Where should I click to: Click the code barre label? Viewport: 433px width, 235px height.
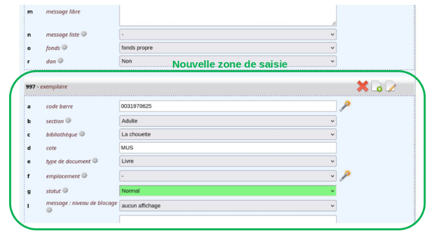59,107
